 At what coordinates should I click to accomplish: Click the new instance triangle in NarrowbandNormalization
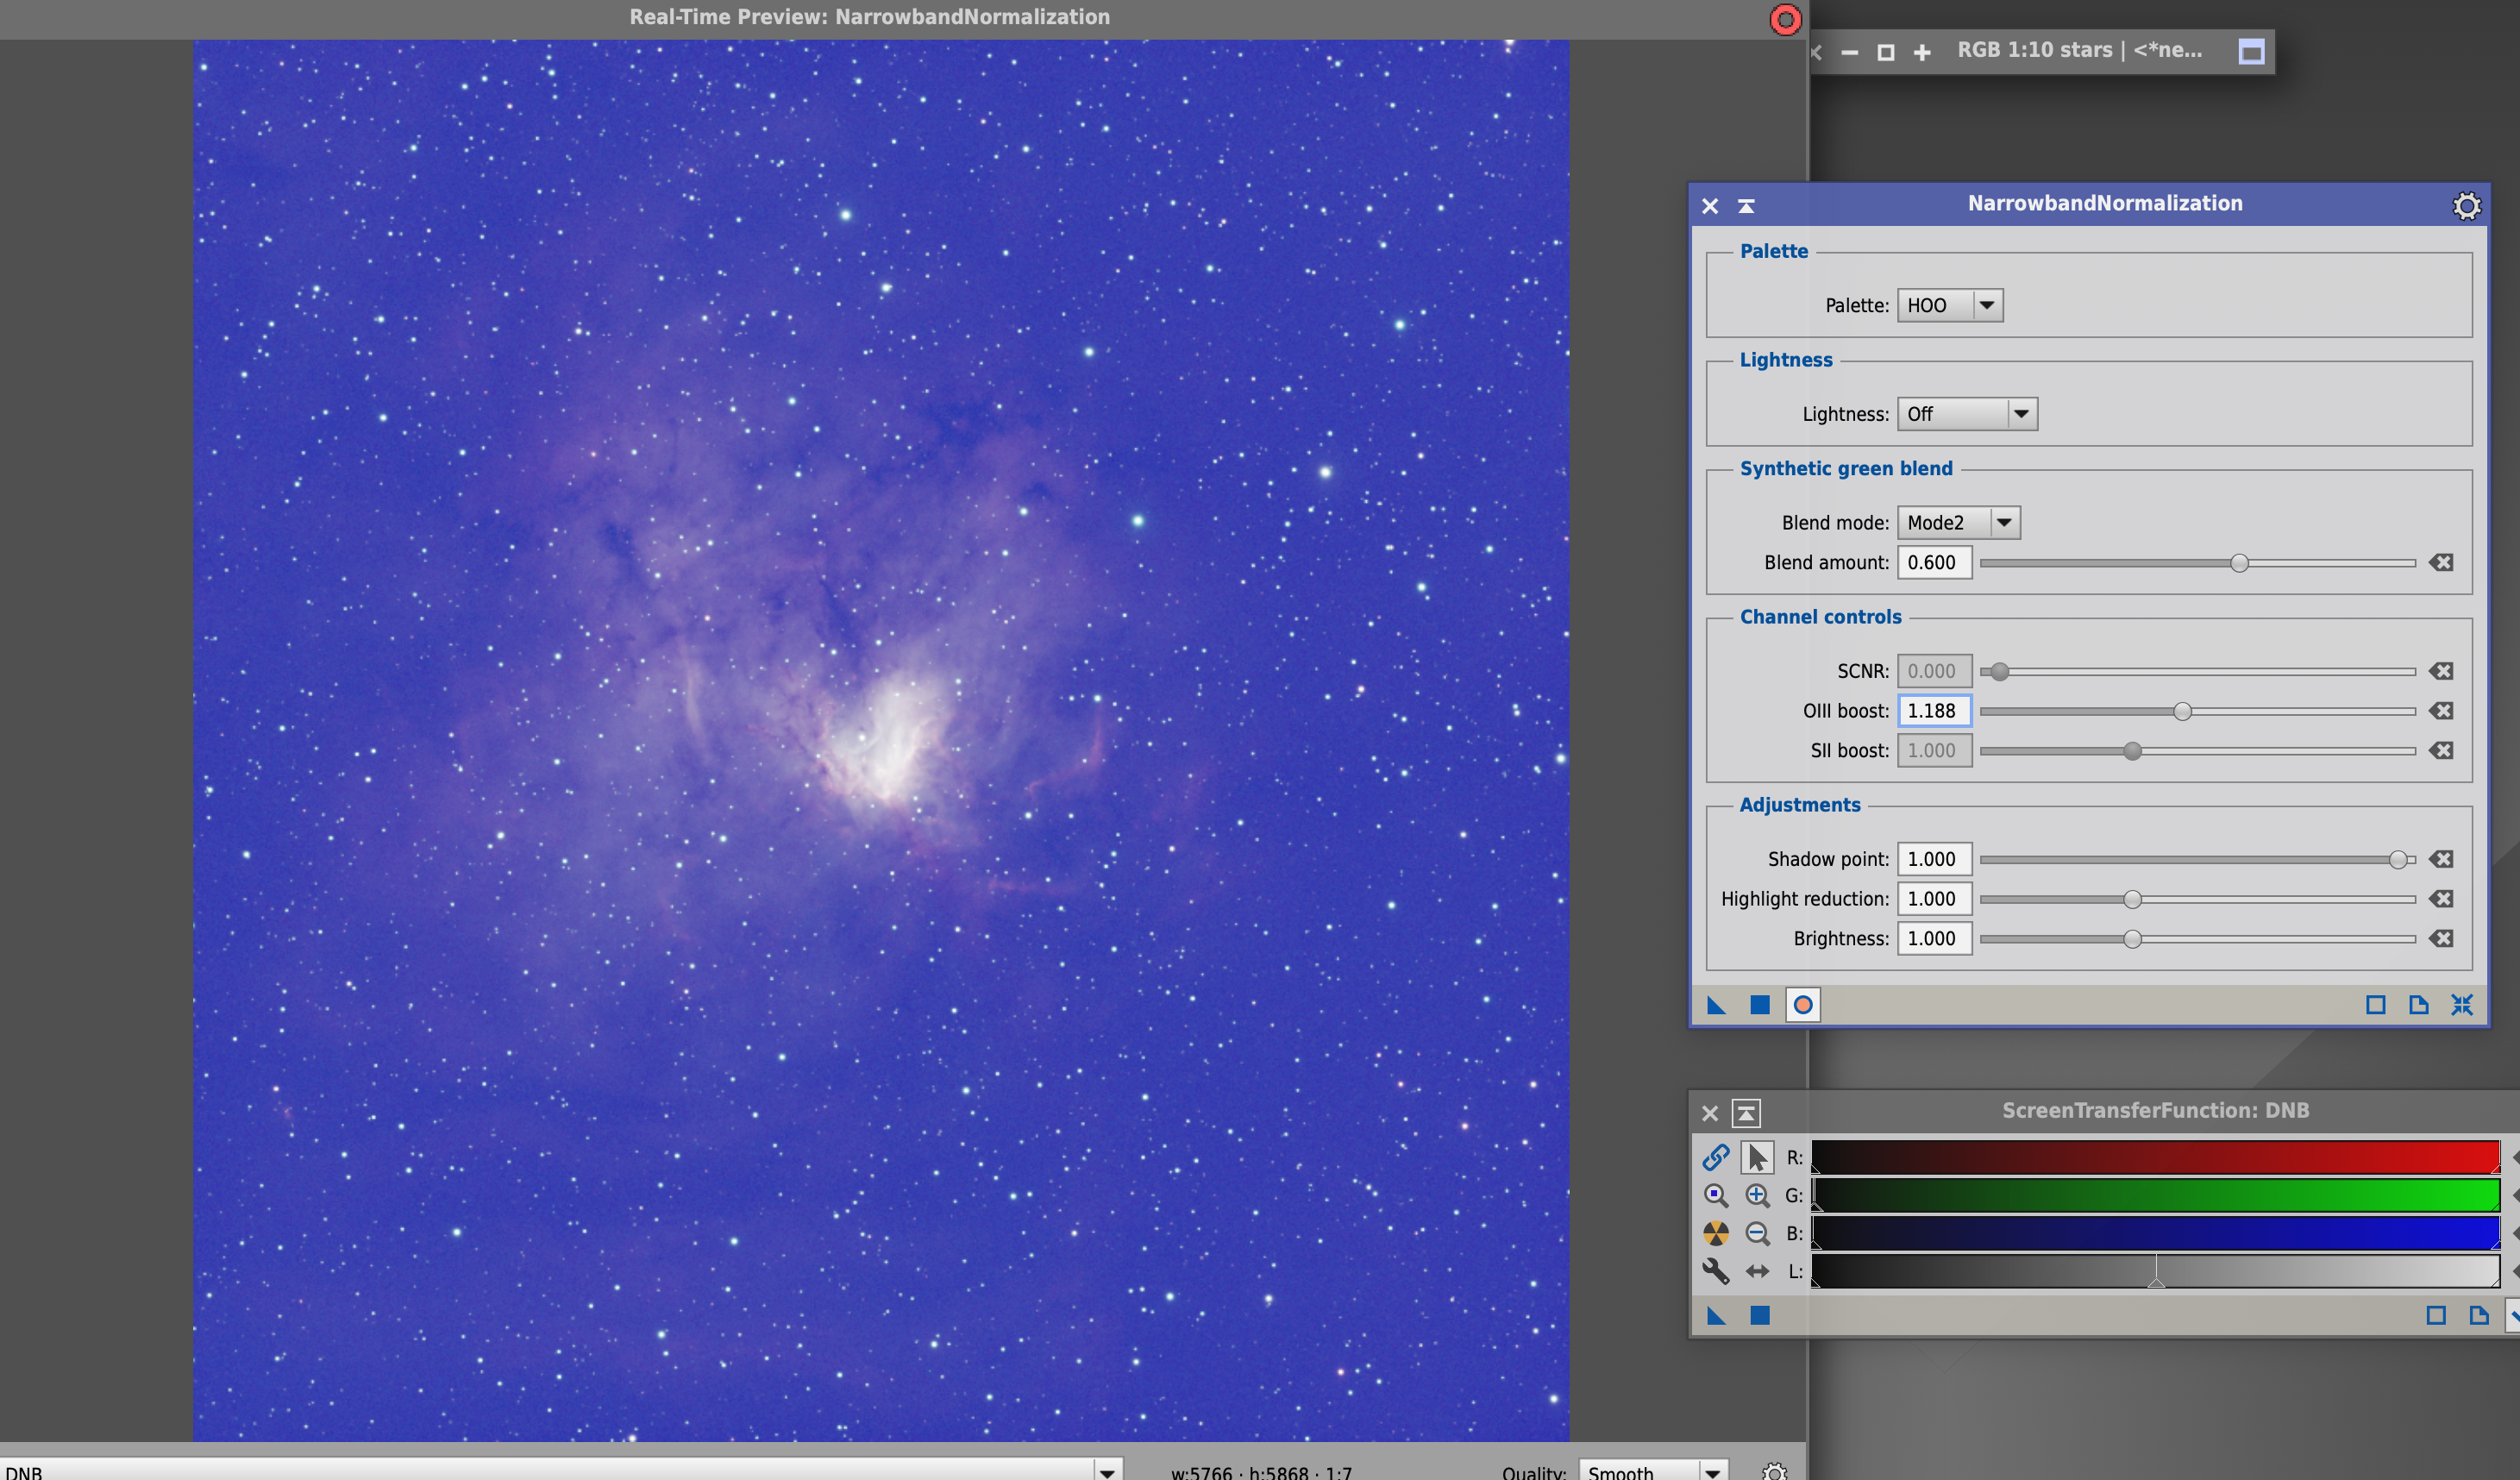tap(1716, 1005)
